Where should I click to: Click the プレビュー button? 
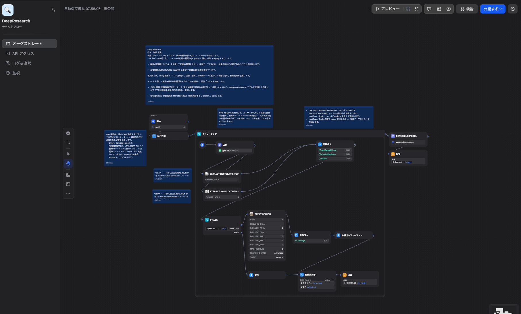click(388, 9)
